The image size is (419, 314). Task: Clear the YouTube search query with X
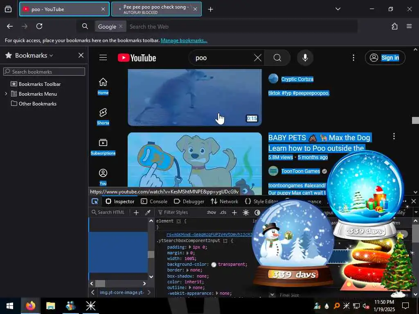(x=258, y=58)
